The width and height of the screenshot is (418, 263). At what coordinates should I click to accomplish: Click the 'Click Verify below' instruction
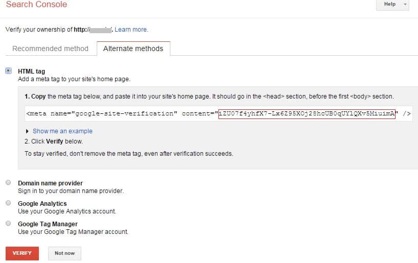click(x=54, y=141)
